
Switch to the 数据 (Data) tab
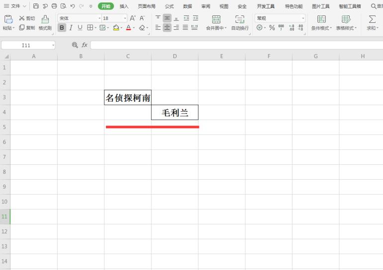pyautogui.click(x=188, y=6)
